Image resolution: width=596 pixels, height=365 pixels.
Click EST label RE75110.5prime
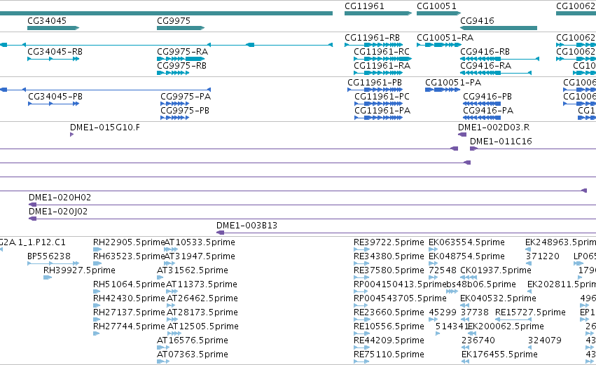(389, 354)
